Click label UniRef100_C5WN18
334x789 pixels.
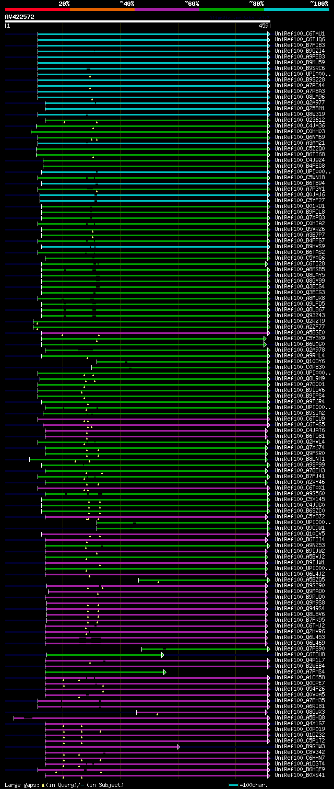pos(300,177)
